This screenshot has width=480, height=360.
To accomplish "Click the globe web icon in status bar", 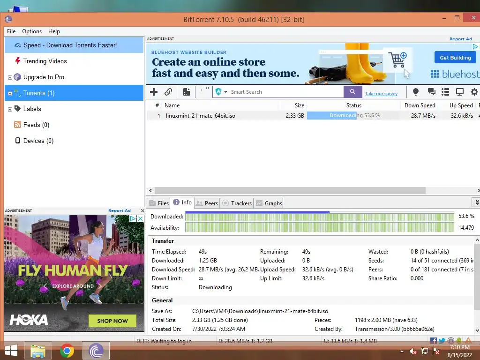I will [450, 340].
